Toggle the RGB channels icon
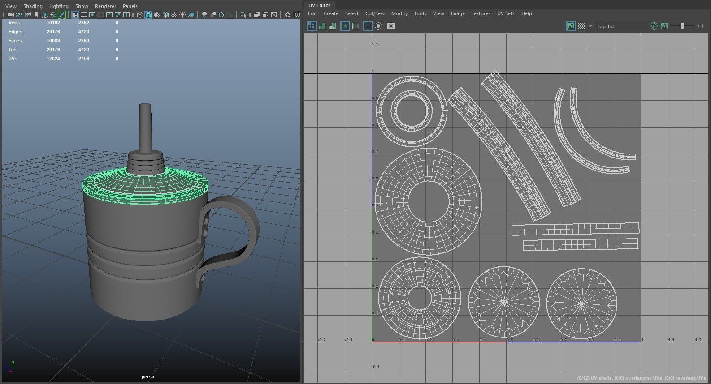Viewport: 711px width, 384px height. click(x=654, y=26)
